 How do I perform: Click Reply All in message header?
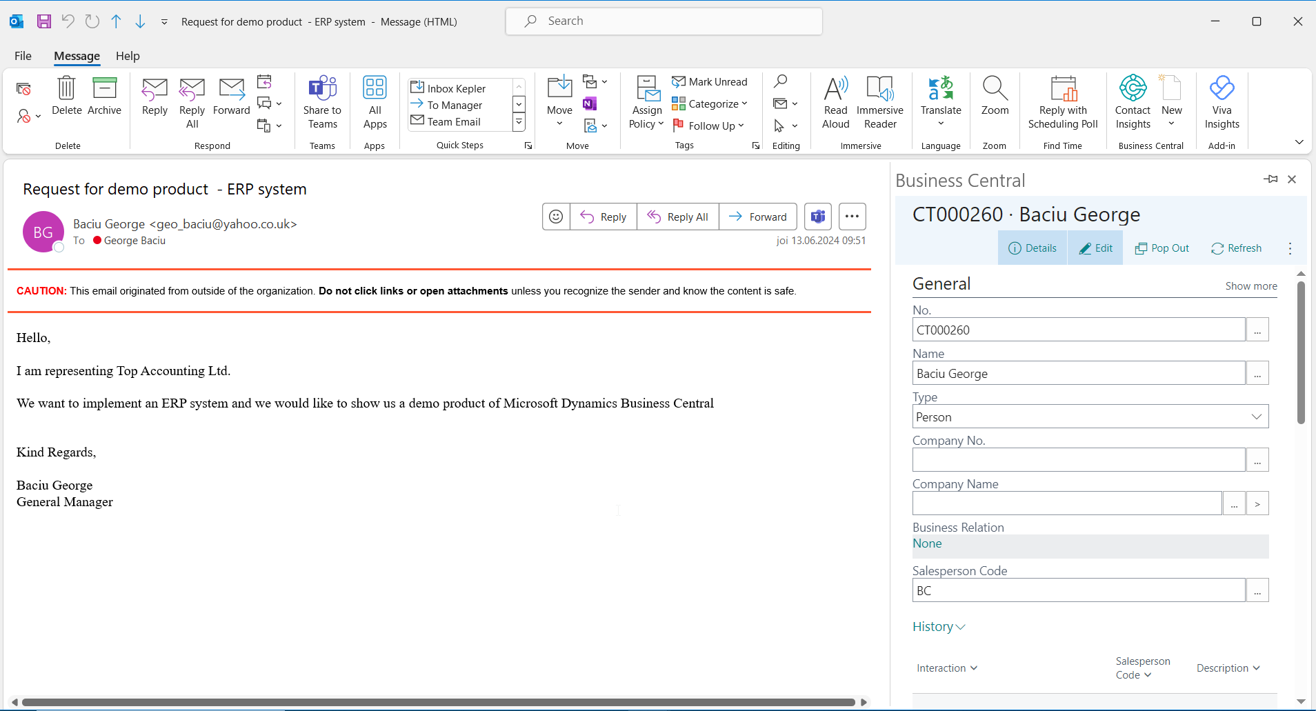678,217
